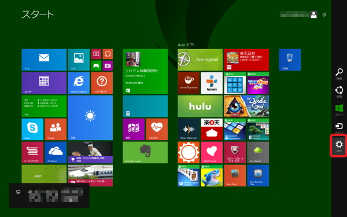Open the People tile

pyautogui.click(x=56, y=129)
